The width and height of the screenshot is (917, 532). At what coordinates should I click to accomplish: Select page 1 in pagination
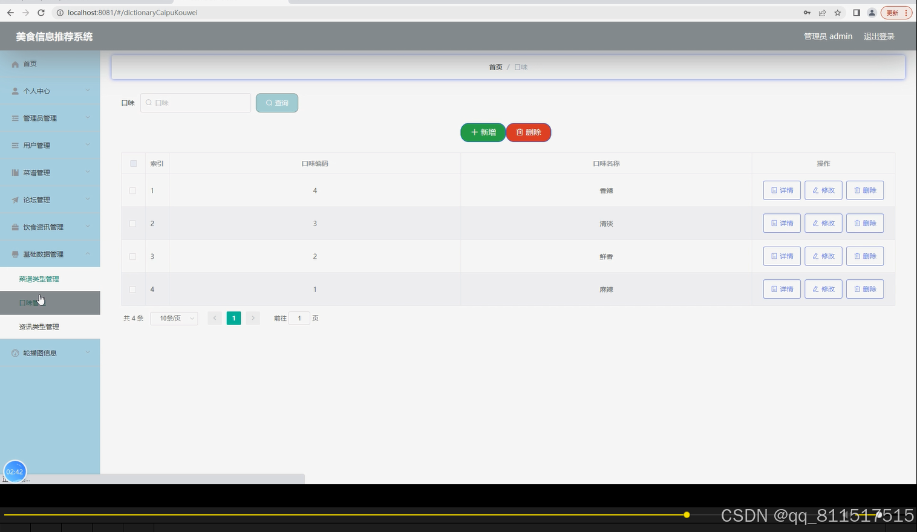point(234,318)
